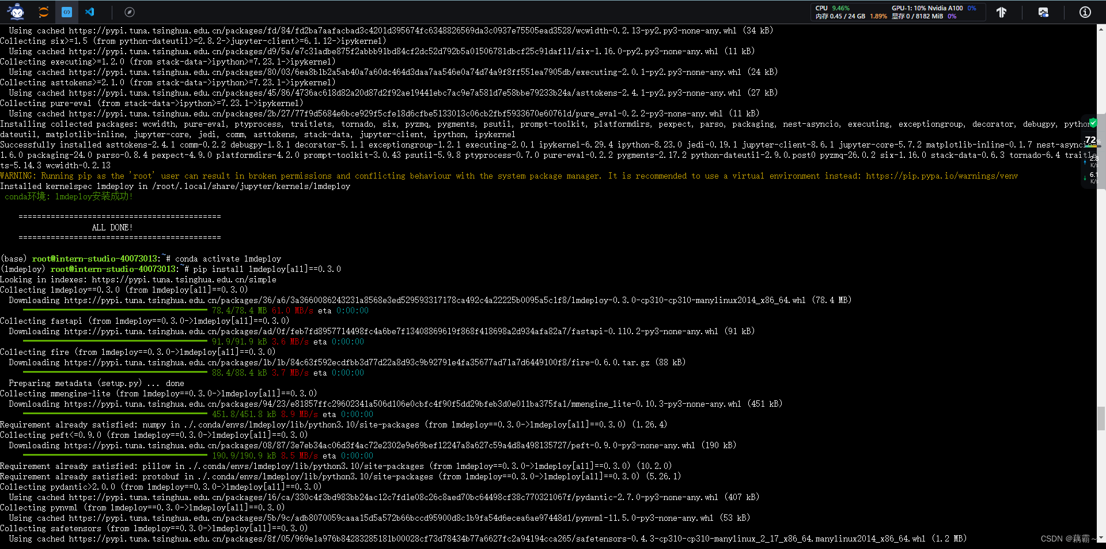The width and height of the screenshot is (1106, 549).
Task: Click the mmengine_lite-0.10.3 wheel URL
Action: point(403,404)
